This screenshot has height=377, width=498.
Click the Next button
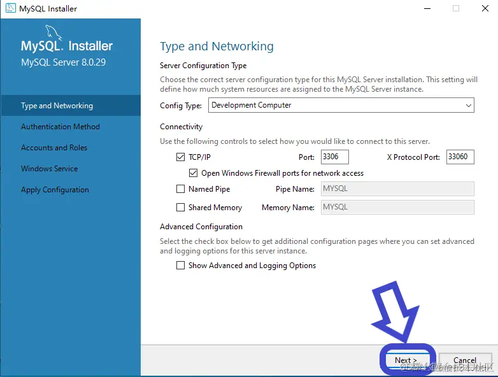[408, 360]
